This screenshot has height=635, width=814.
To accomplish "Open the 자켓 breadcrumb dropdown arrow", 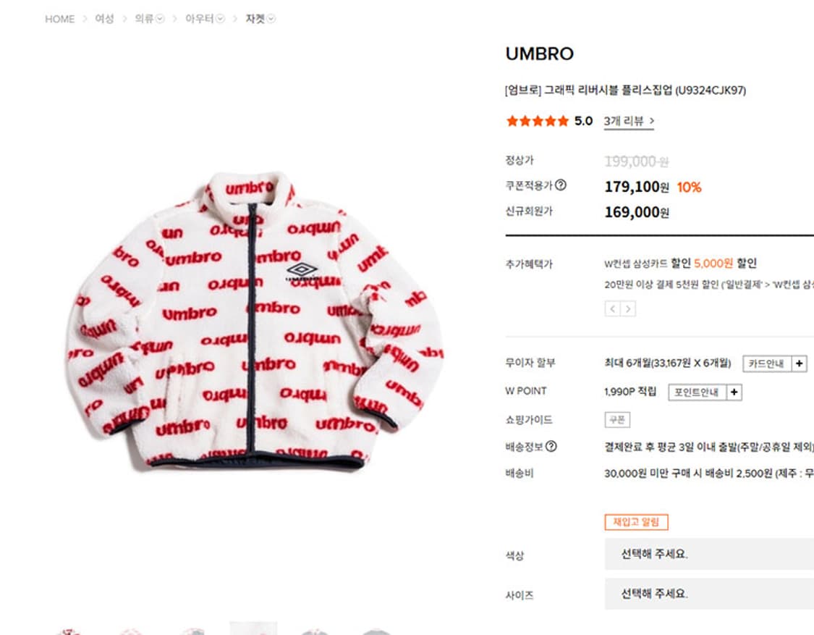I will pyautogui.click(x=271, y=19).
